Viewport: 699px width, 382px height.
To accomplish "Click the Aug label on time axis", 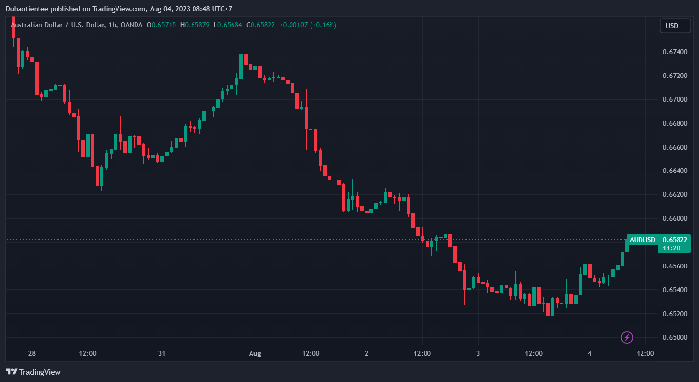I will point(255,353).
